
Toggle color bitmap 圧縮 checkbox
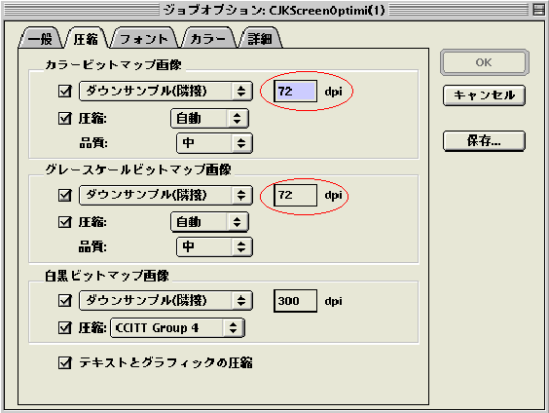65,119
